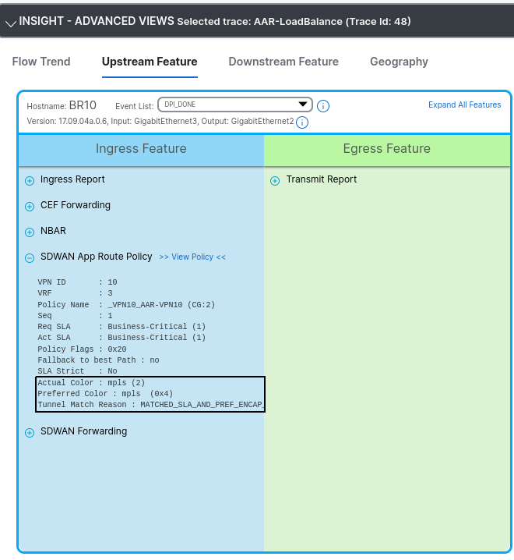Click the Tunnel Match Reason line

pyautogui.click(x=150, y=405)
